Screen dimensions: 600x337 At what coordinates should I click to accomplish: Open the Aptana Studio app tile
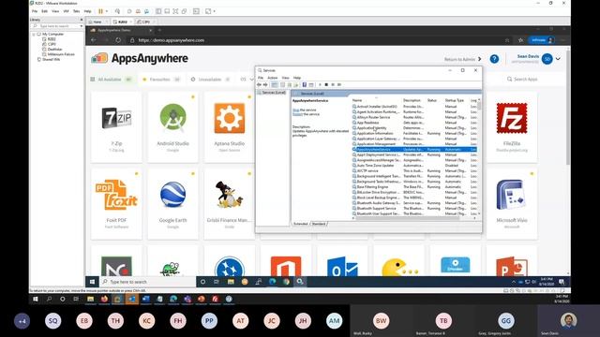point(229,127)
